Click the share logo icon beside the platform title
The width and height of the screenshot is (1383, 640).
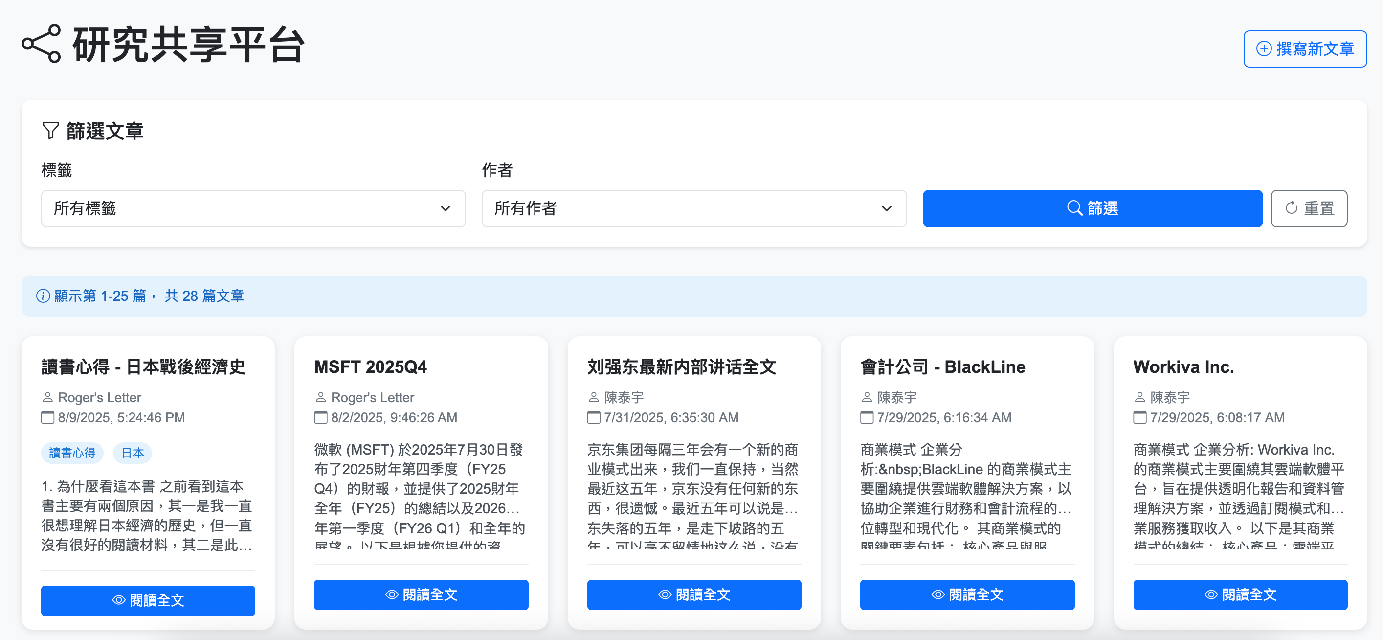42,44
